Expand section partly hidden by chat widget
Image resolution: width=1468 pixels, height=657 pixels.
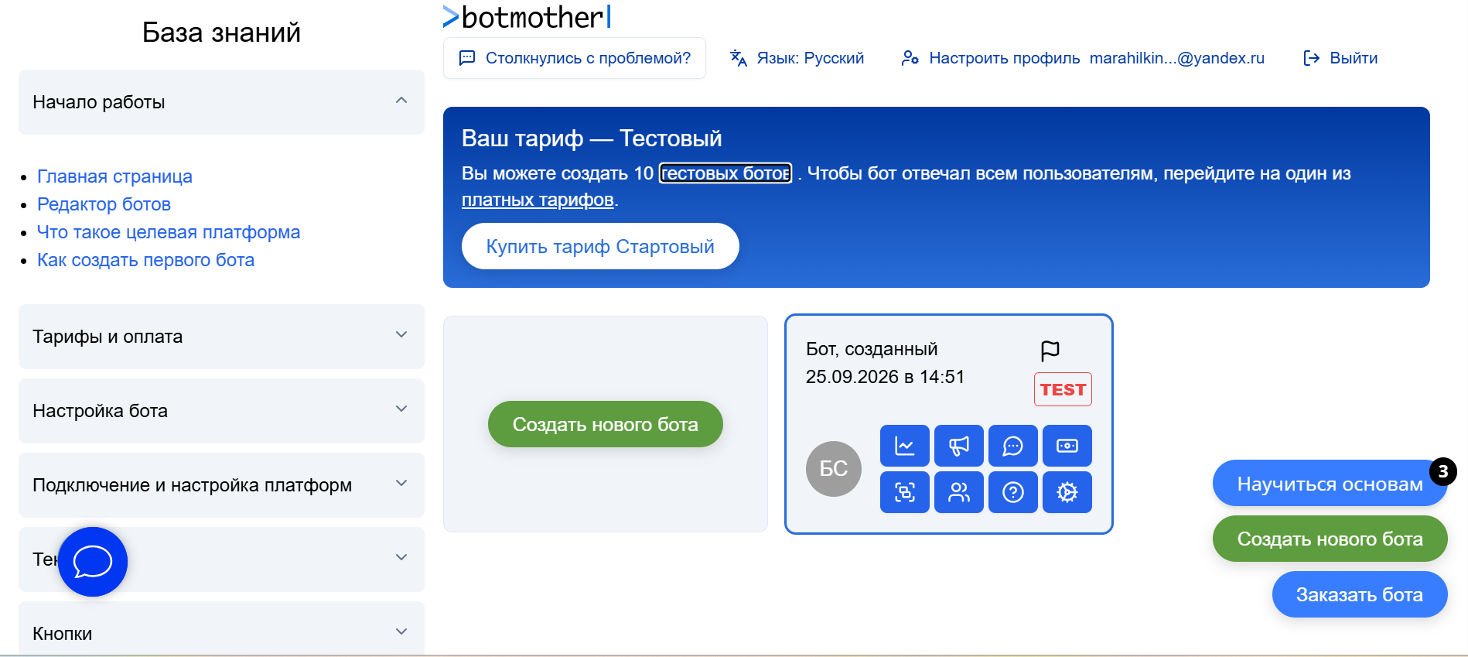point(221,559)
